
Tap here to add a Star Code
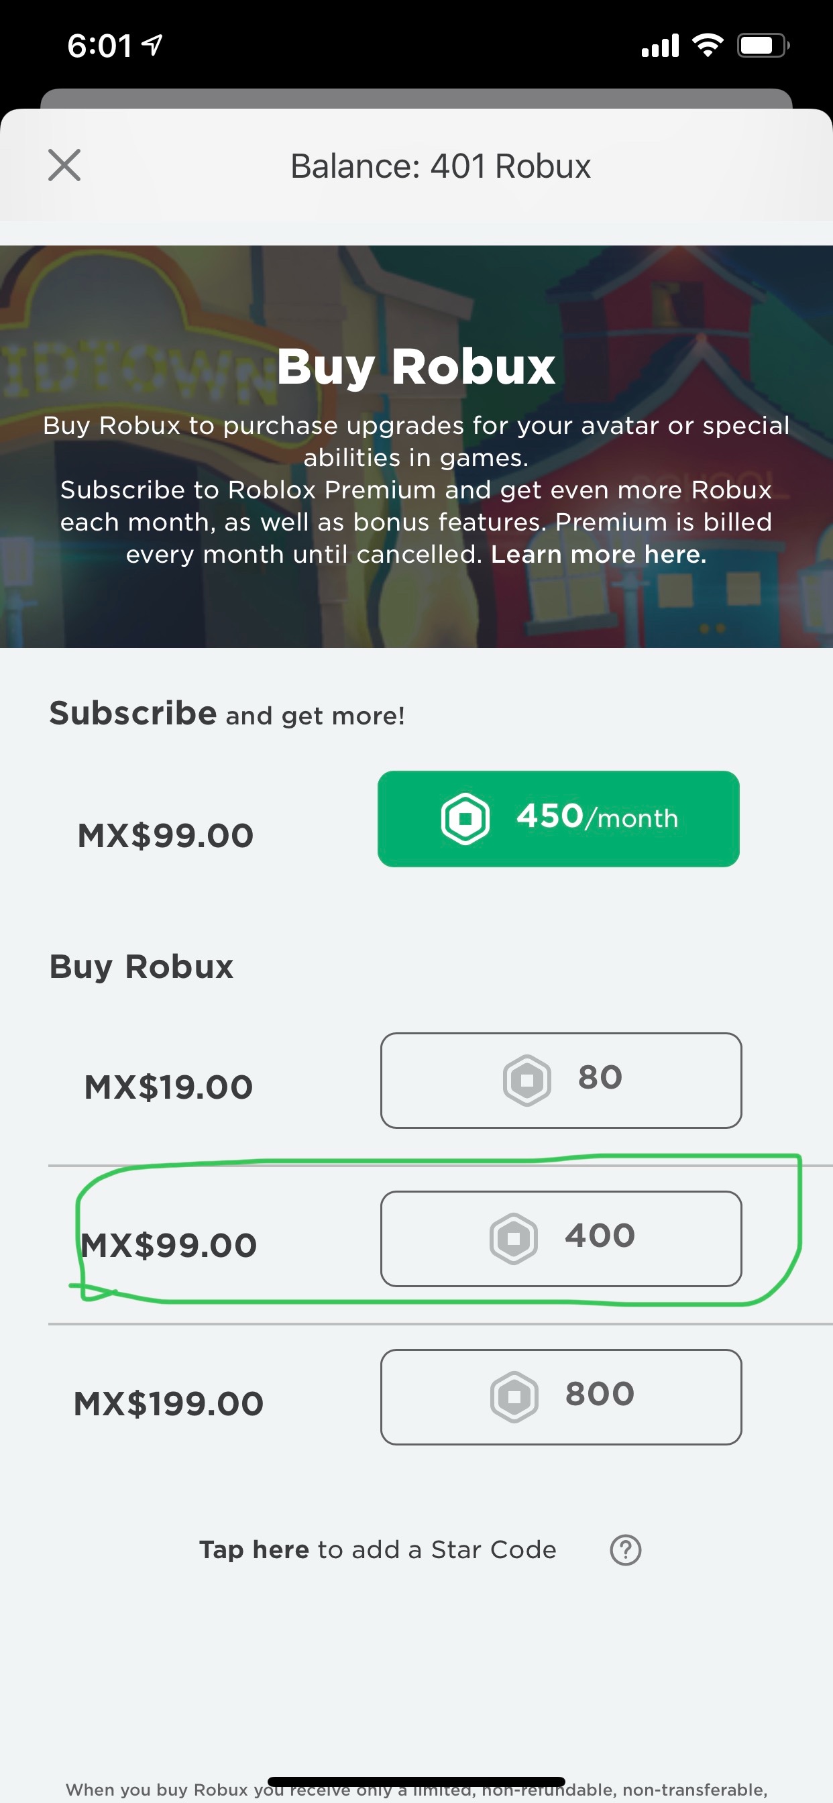378,1549
